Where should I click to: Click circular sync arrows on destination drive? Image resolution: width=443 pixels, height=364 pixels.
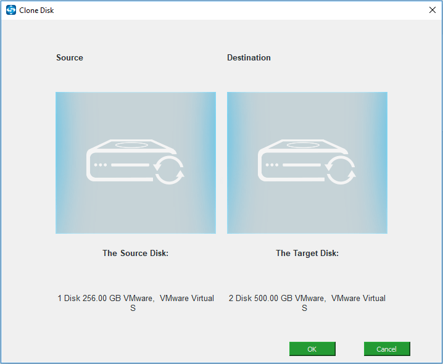341,170
